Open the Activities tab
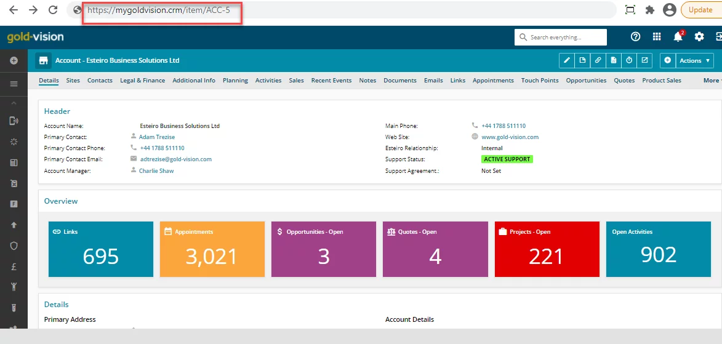The width and height of the screenshot is (722, 344). 268,80
